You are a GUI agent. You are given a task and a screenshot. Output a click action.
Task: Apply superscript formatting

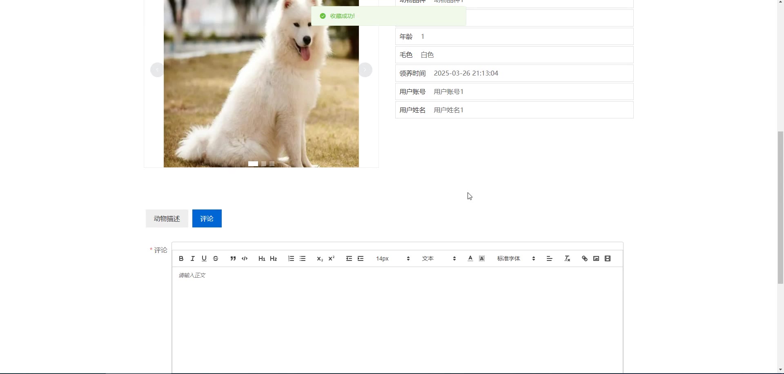tap(332, 258)
